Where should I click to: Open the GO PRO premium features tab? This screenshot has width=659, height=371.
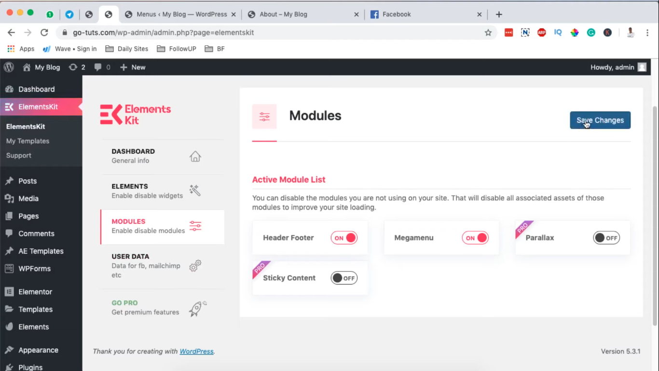[163, 308]
